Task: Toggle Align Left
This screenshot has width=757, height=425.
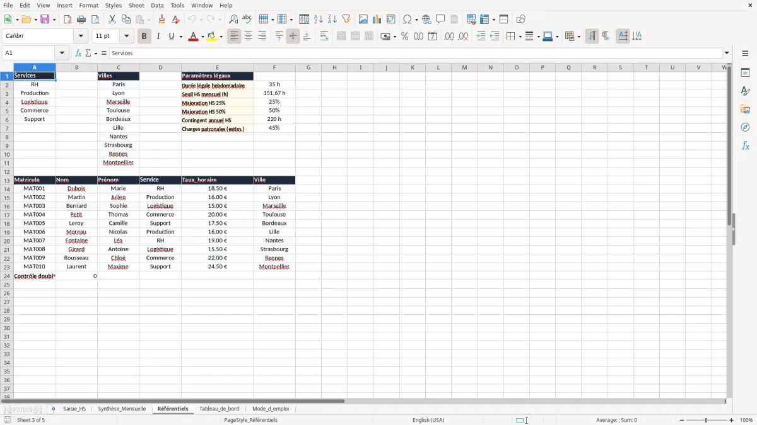Action: click(235, 37)
